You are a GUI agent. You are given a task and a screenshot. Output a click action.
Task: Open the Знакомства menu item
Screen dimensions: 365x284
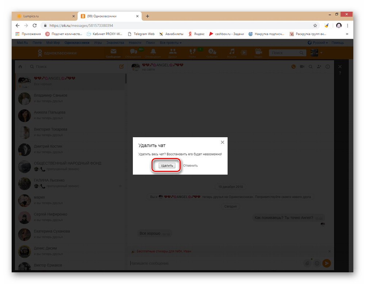(x=115, y=42)
